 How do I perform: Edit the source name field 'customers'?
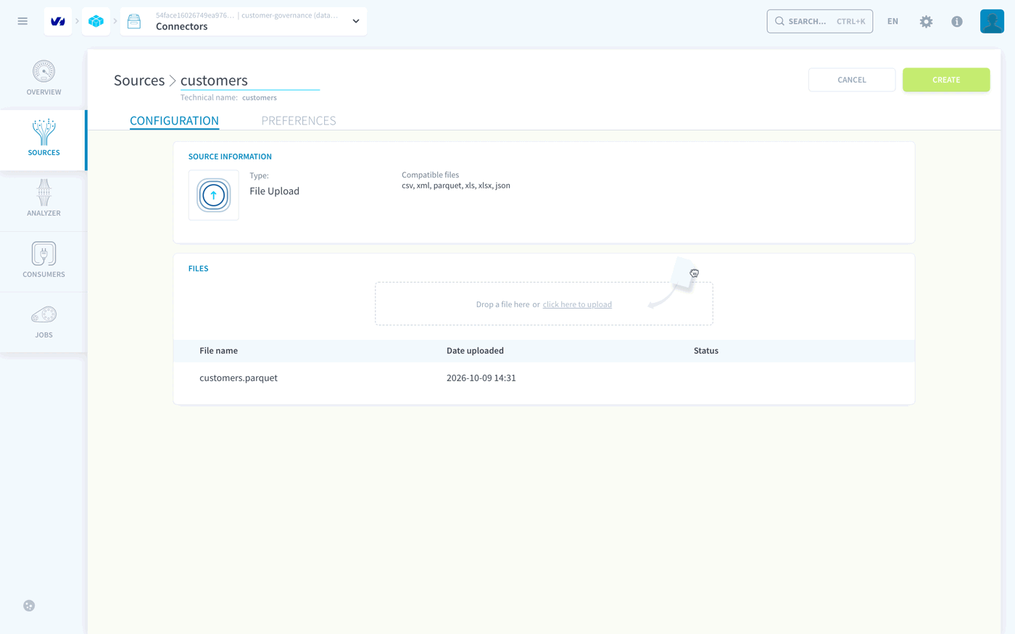click(x=250, y=80)
